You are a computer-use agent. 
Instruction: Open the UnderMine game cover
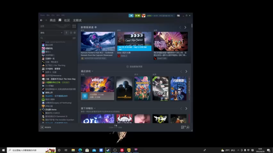tap(142, 88)
